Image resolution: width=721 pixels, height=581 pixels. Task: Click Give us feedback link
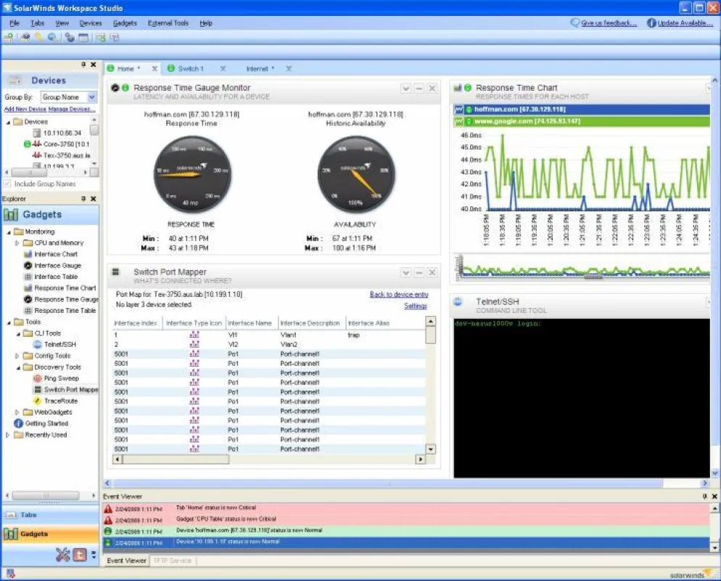[x=609, y=23]
